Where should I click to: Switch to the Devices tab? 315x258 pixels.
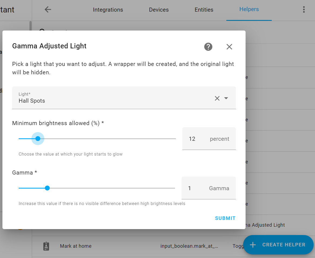point(159,9)
